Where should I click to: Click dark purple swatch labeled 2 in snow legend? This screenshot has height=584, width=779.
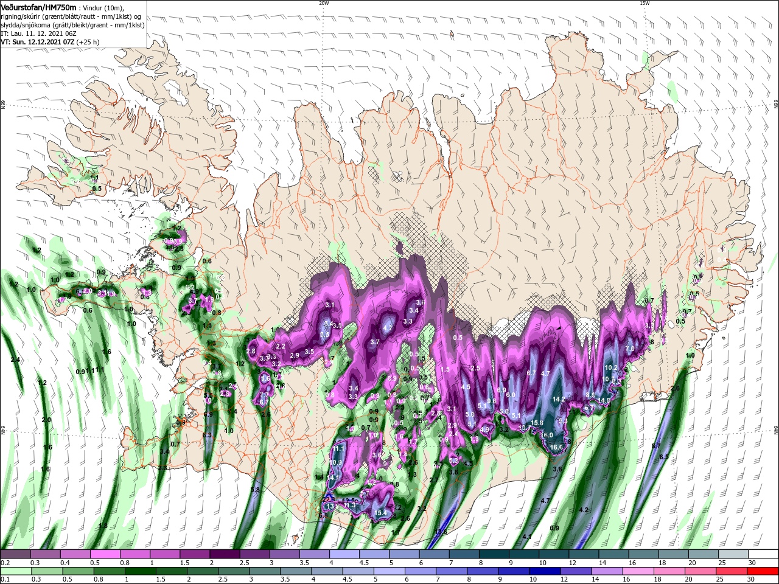tap(225, 554)
